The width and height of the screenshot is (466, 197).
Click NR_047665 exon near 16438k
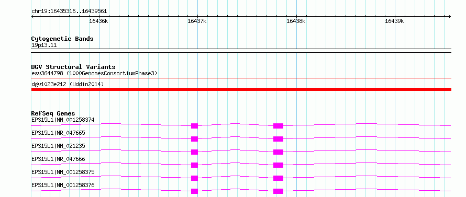pos(278,139)
